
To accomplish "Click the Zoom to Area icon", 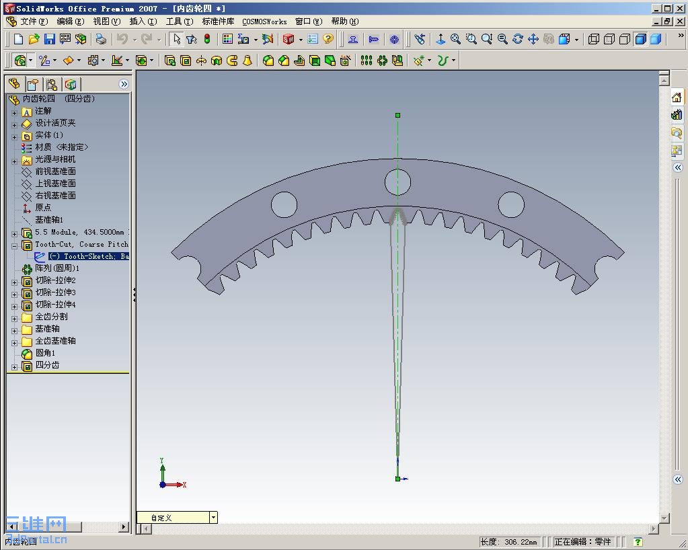I will [x=471, y=40].
